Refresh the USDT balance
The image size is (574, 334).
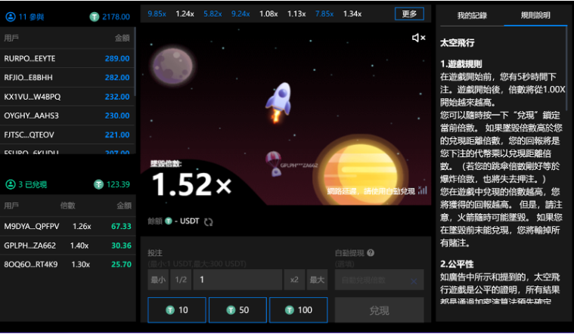(x=209, y=221)
